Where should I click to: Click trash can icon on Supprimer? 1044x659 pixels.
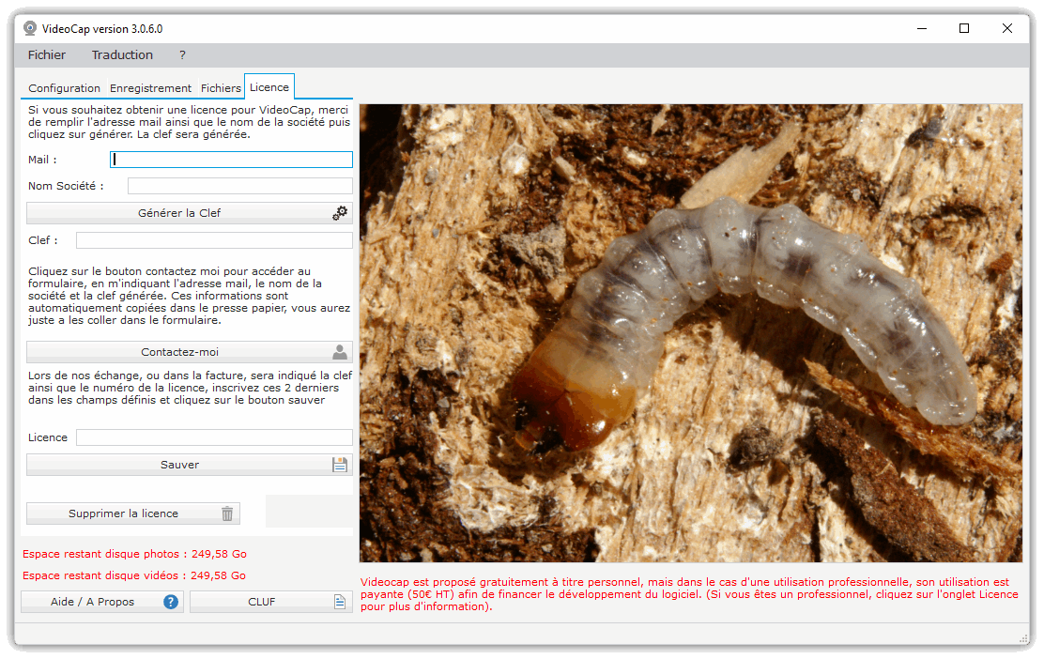point(227,513)
